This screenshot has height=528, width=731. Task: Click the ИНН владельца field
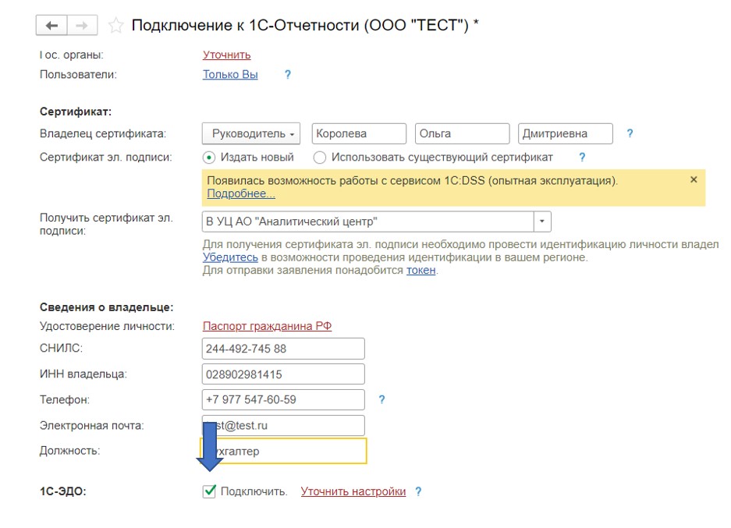(x=283, y=374)
